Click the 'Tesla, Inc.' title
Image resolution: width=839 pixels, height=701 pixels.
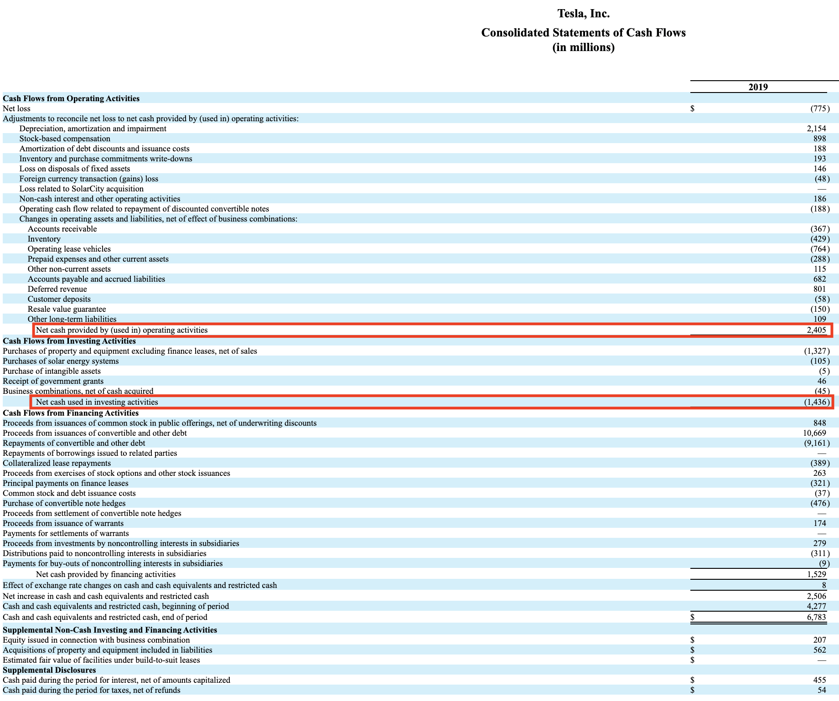[583, 14]
